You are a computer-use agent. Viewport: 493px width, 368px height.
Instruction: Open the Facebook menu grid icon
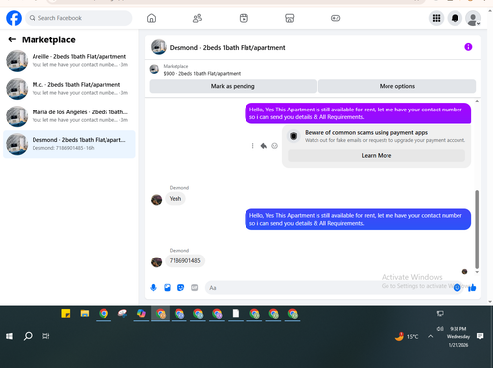click(x=436, y=18)
